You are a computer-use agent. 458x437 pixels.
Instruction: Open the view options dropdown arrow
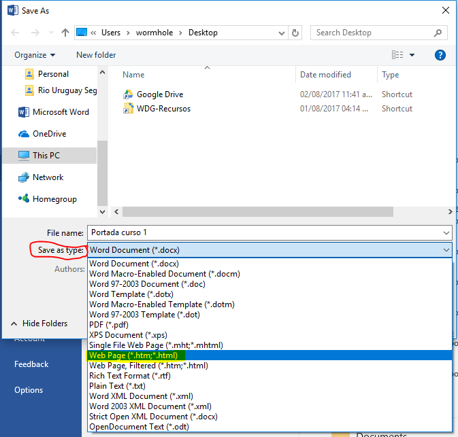point(412,55)
